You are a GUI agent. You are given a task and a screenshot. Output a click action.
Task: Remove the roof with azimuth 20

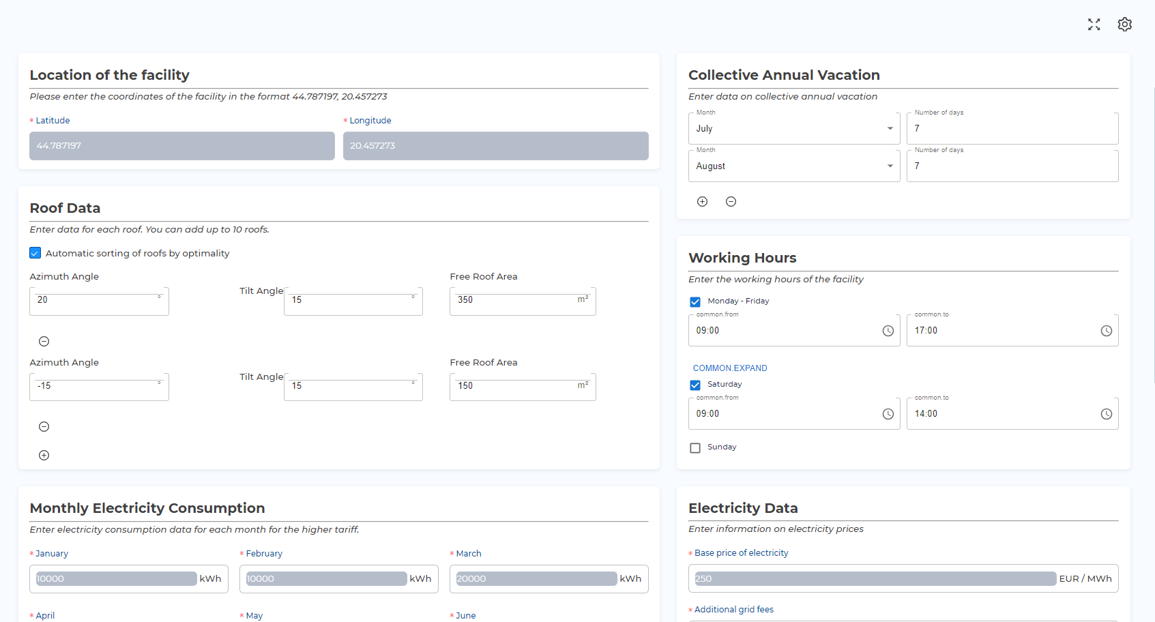pyautogui.click(x=44, y=342)
